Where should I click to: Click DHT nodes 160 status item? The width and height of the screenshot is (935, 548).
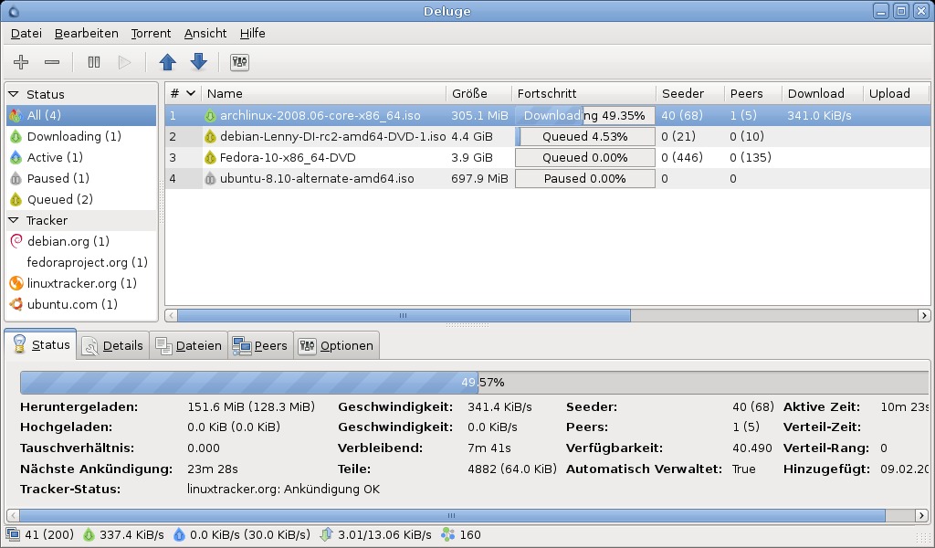click(x=461, y=535)
